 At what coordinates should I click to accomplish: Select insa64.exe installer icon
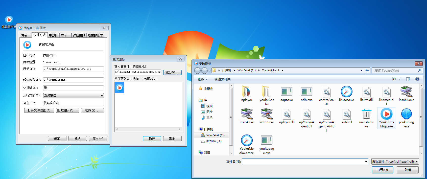point(406,92)
